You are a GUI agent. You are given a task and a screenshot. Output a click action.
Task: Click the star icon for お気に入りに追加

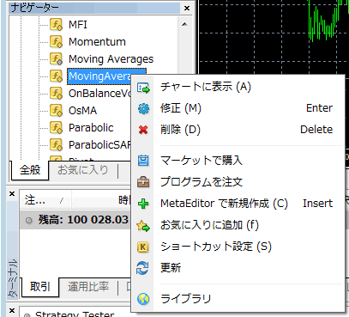tap(143, 226)
